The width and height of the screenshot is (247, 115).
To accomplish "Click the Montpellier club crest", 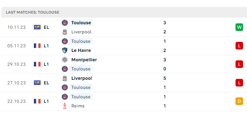I will pos(65,60).
